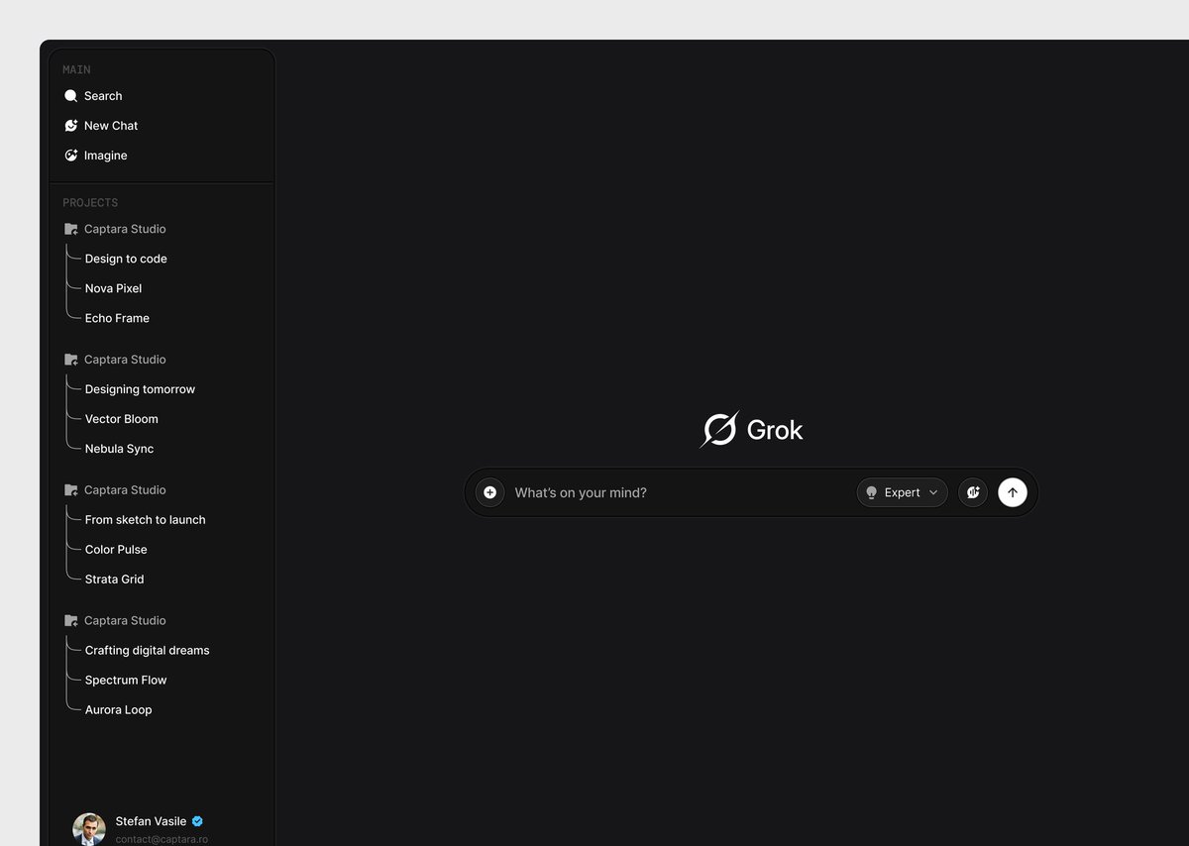Viewport: 1189px width, 846px height.
Task: Click the Grok logo
Action: 751,429
